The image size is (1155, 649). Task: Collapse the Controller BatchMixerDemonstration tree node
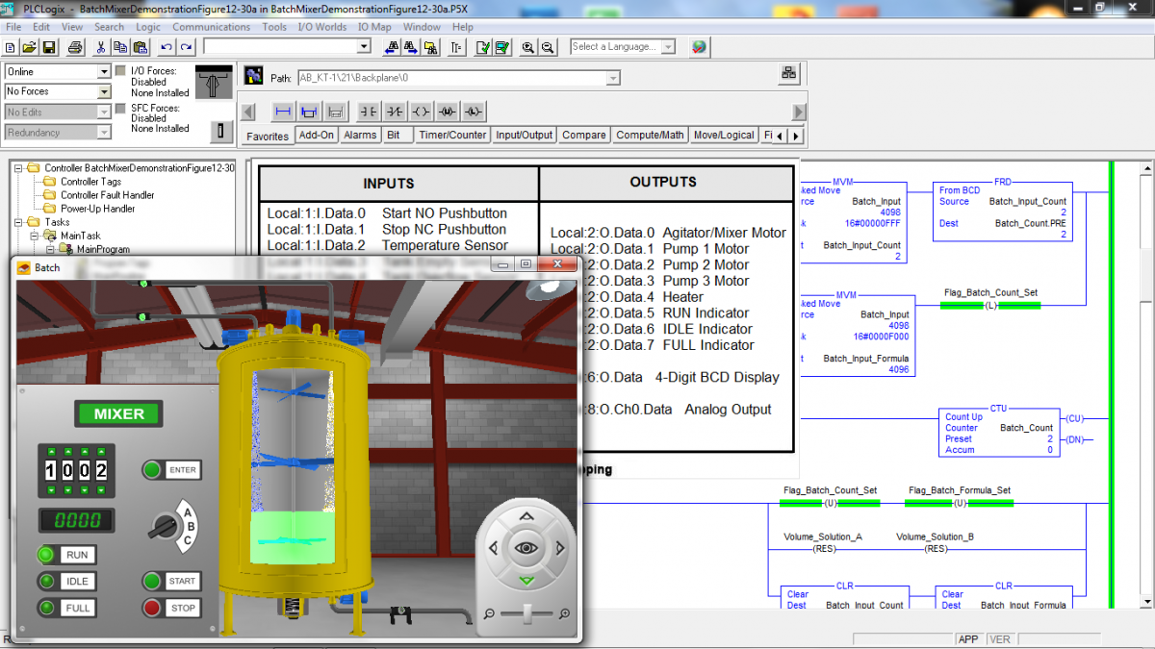click(x=18, y=168)
